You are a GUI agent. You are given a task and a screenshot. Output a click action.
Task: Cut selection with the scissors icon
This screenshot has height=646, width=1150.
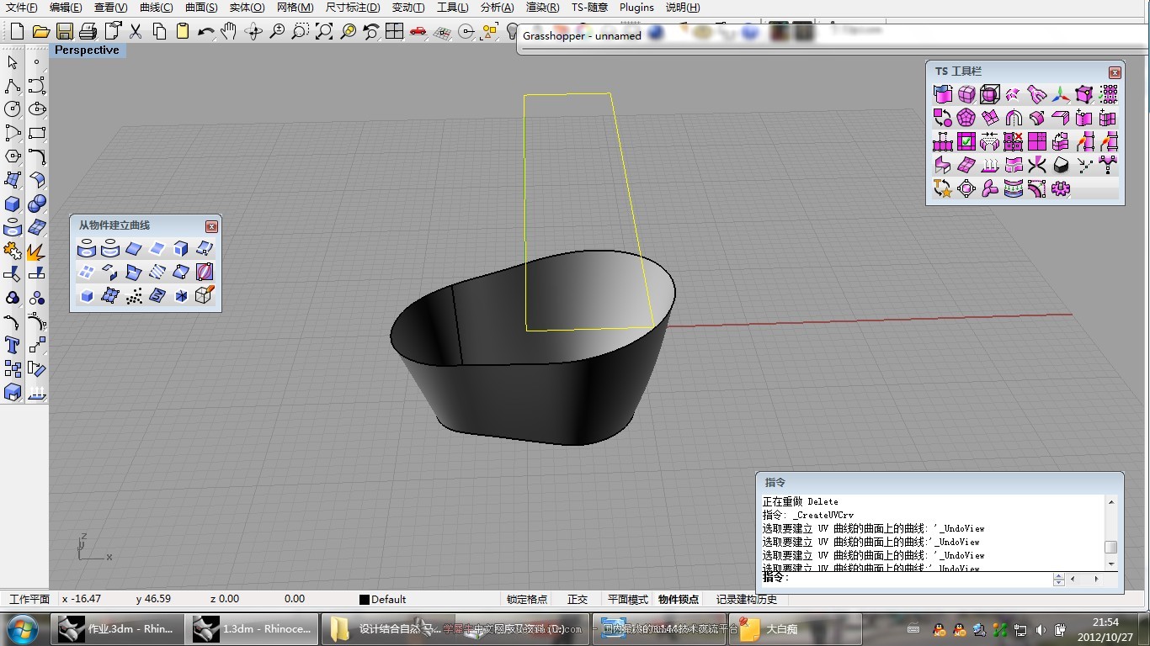136,32
